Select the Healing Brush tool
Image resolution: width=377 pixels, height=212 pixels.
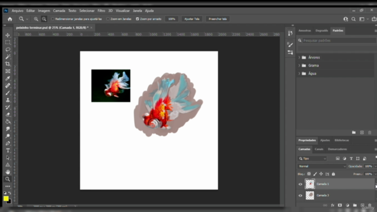click(8, 85)
